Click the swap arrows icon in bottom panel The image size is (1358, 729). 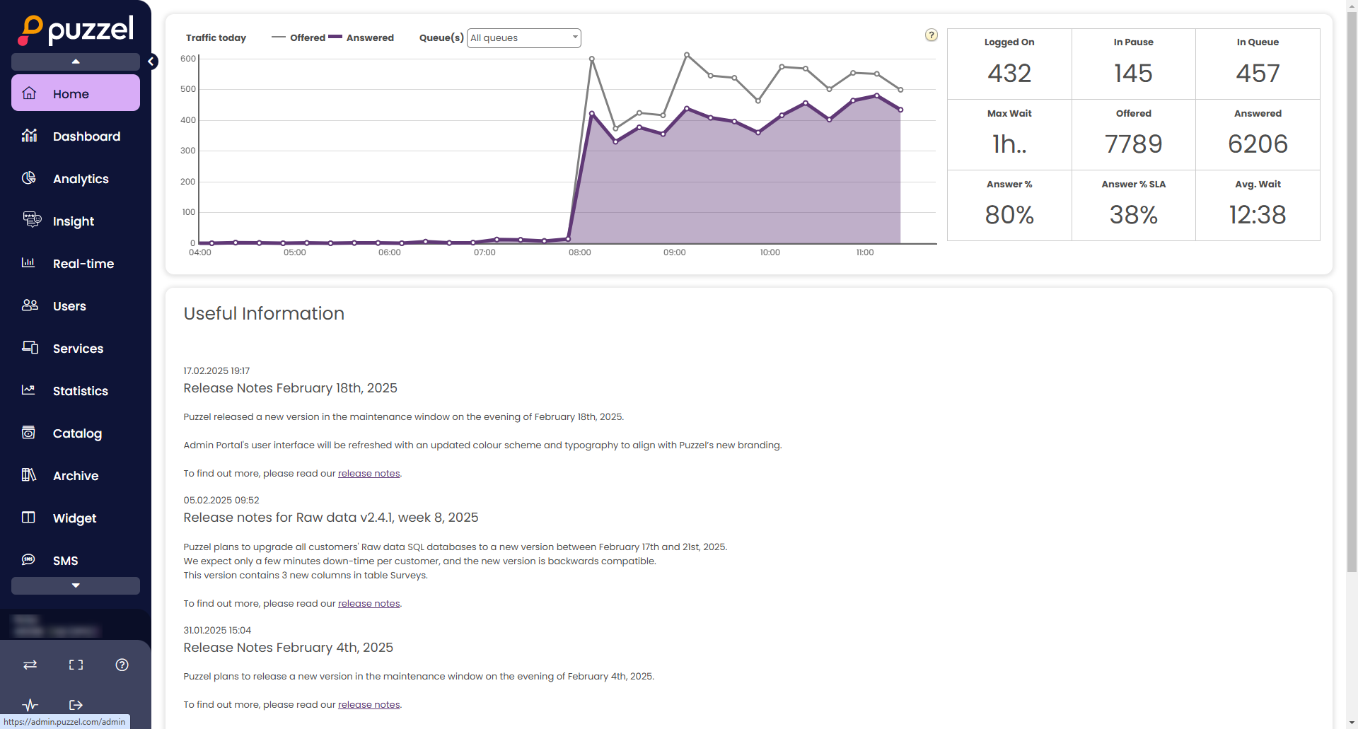point(30,665)
